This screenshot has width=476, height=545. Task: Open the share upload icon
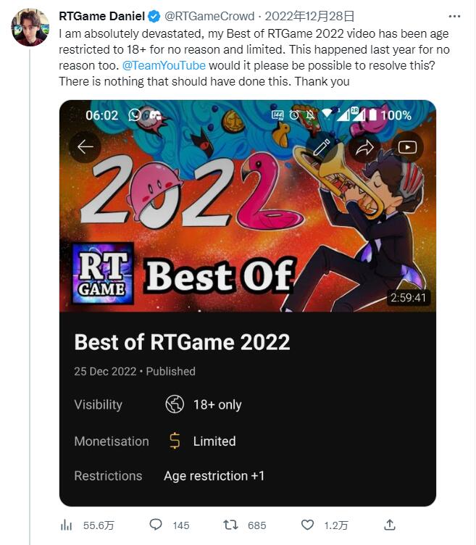coord(390,525)
